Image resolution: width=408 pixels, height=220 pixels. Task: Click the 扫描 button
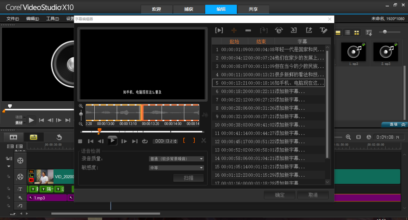pos(188,178)
